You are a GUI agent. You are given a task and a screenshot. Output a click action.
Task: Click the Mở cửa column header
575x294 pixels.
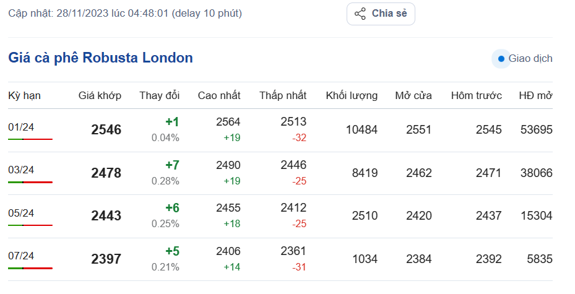413,95
